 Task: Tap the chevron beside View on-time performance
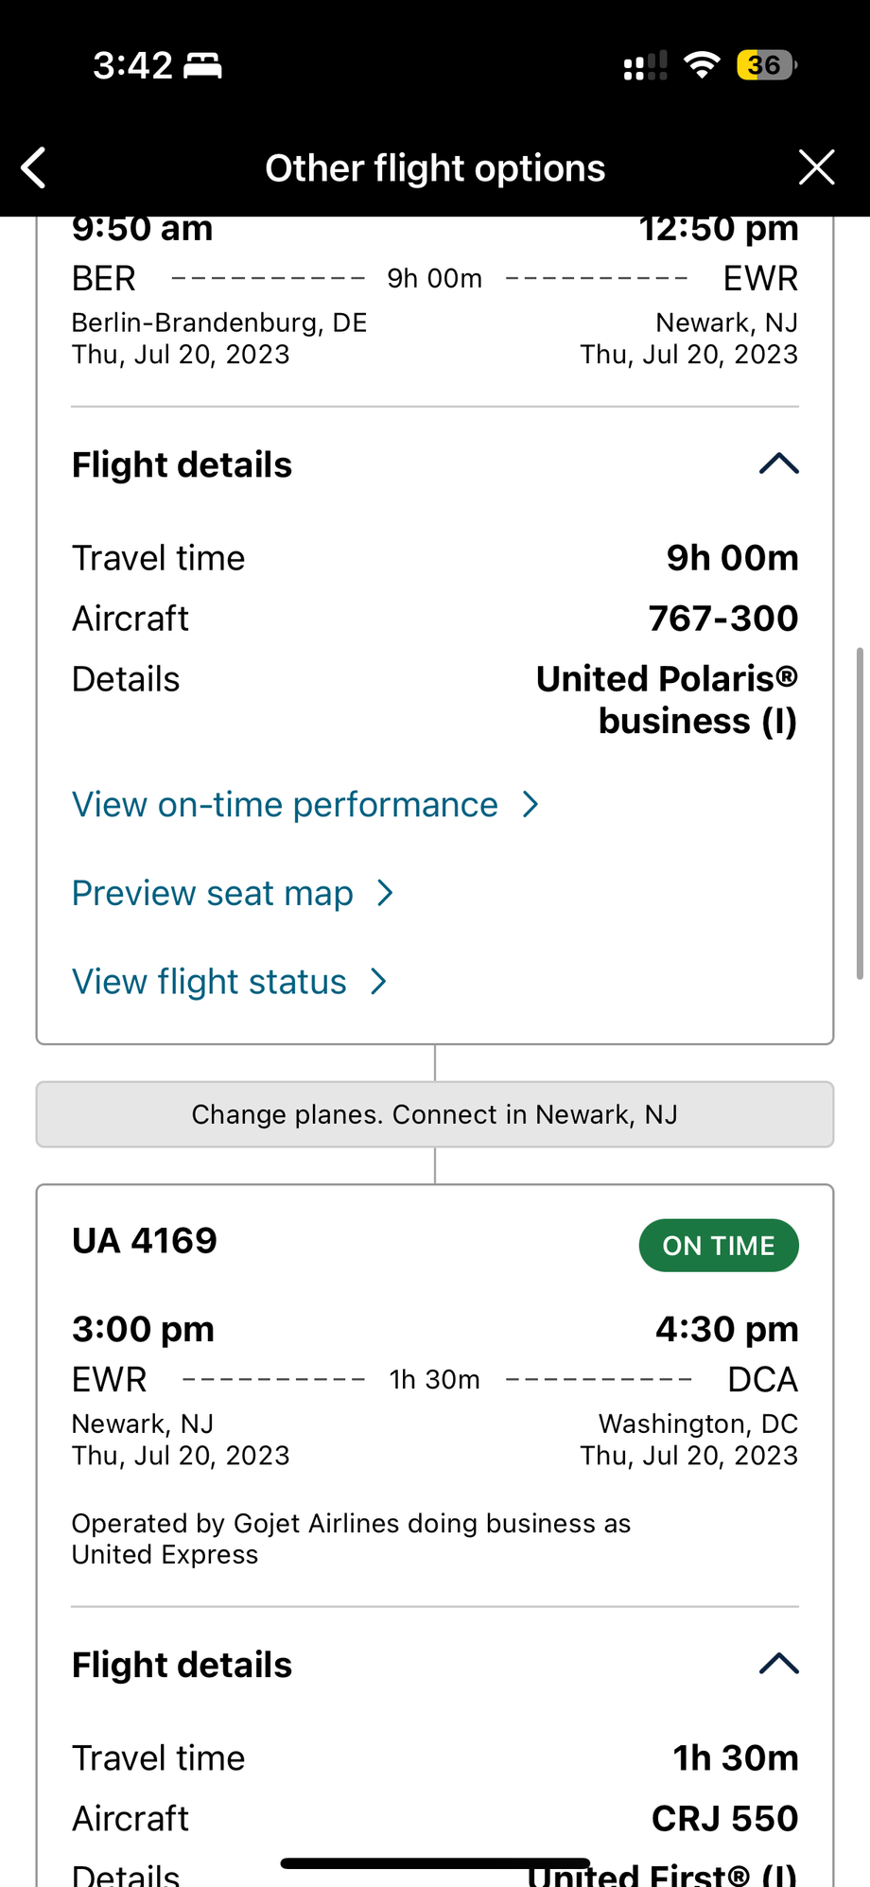coord(531,805)
